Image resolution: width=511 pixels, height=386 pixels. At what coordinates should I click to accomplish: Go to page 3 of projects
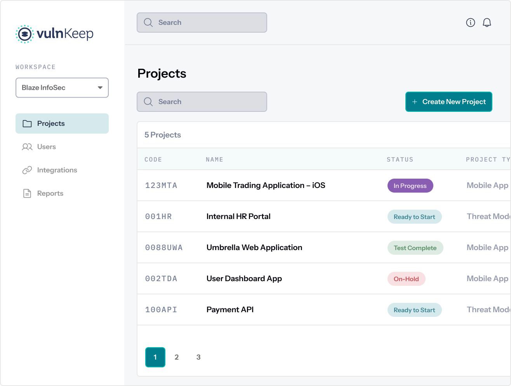click(x=198, y=357)
